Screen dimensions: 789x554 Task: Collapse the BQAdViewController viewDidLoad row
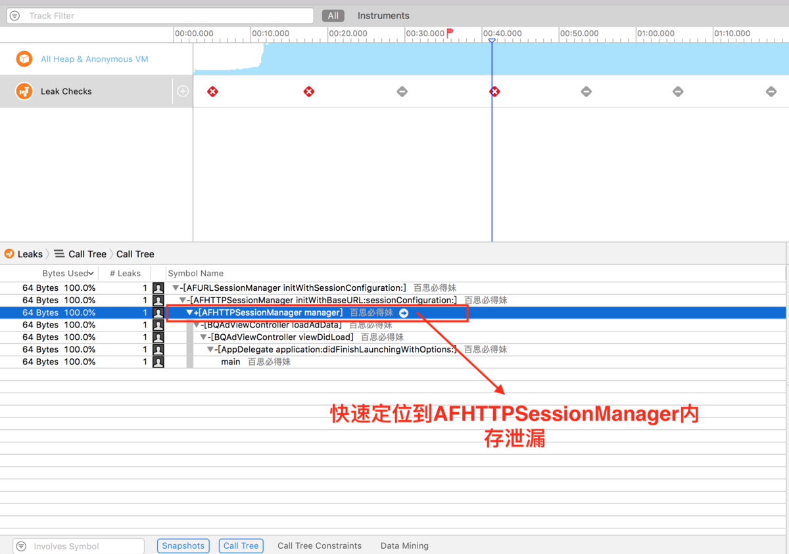tap(204, 337)
